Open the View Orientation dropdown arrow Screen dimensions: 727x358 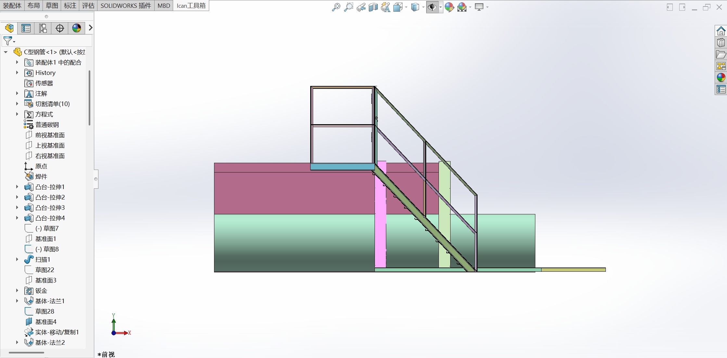(x=406, y=7)
